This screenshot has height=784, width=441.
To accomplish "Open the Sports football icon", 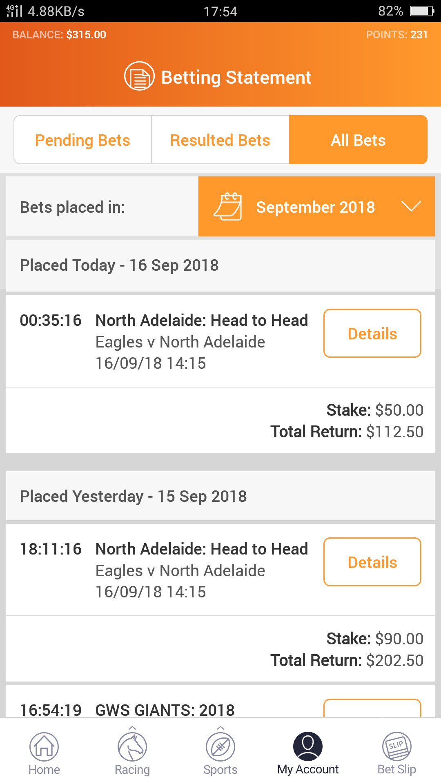I will coord(220,747).
